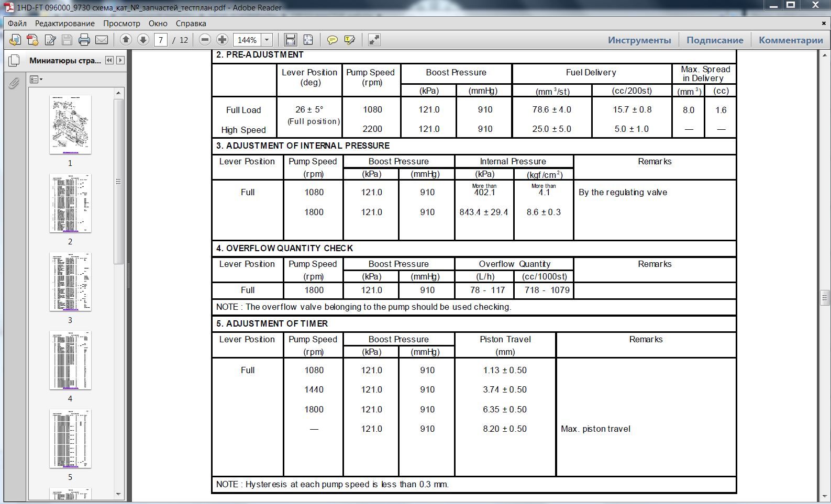
Task: Click the hysteresis NOTE line
Action: (x=333, y=485)
